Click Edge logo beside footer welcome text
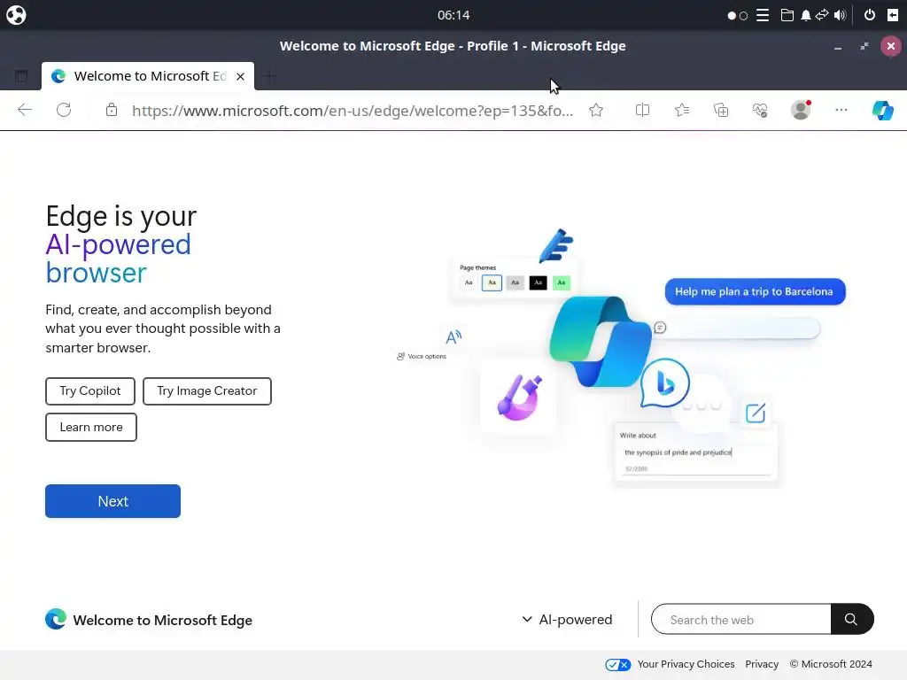 pyautogui.click(x=56, y=619)
